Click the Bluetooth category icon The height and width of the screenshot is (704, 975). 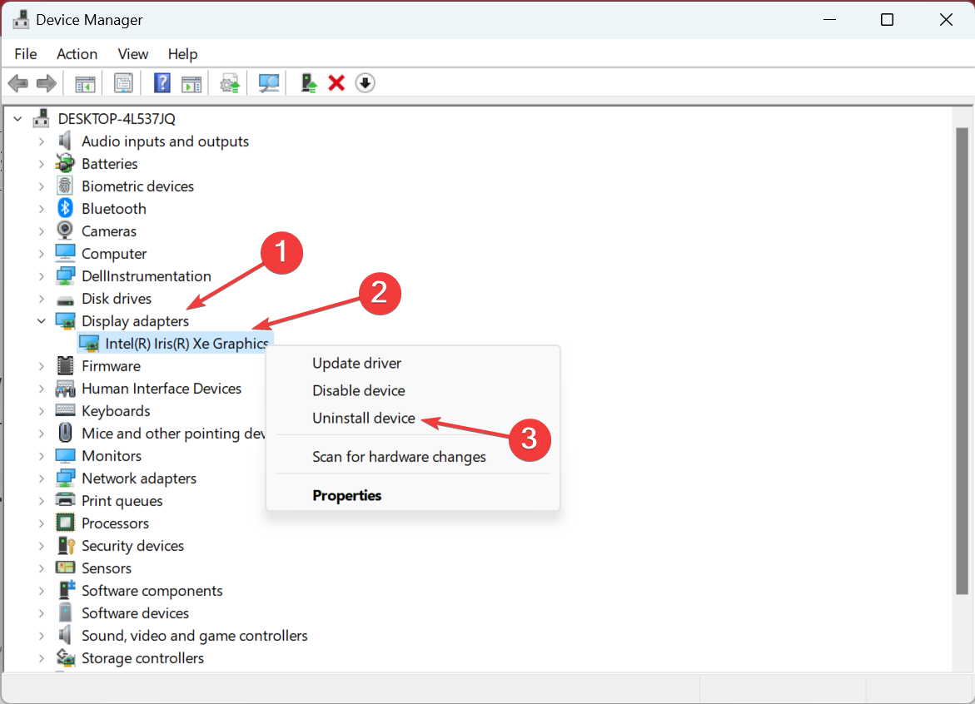coord(65,208)
